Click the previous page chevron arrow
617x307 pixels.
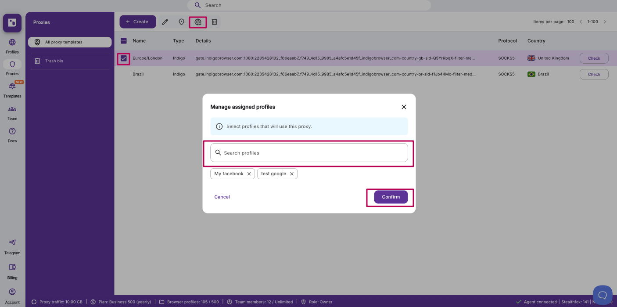tap(581, 21)
